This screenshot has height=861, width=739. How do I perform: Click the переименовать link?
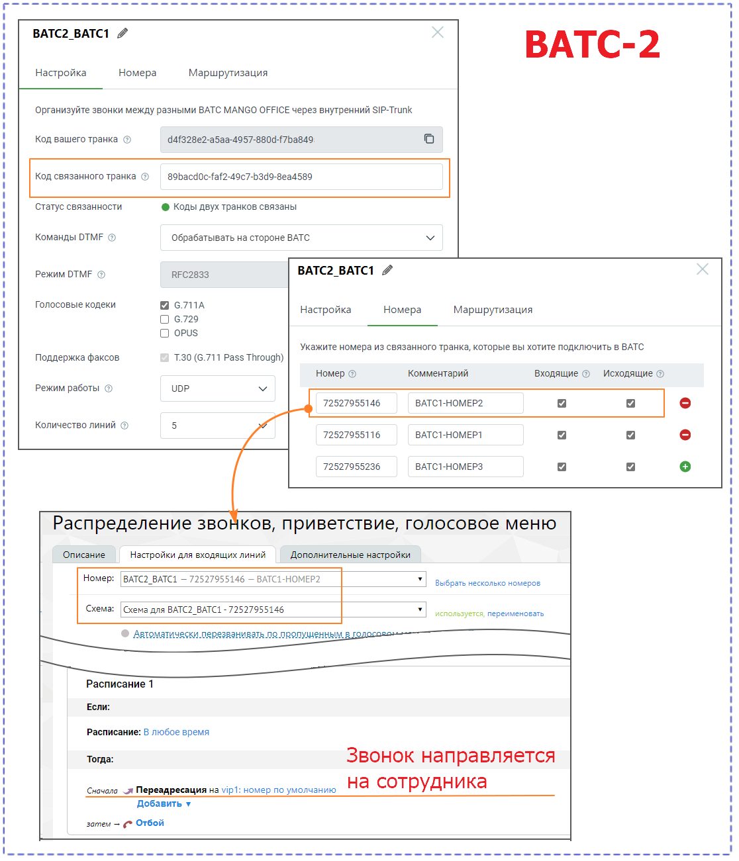tap(515, 613)
